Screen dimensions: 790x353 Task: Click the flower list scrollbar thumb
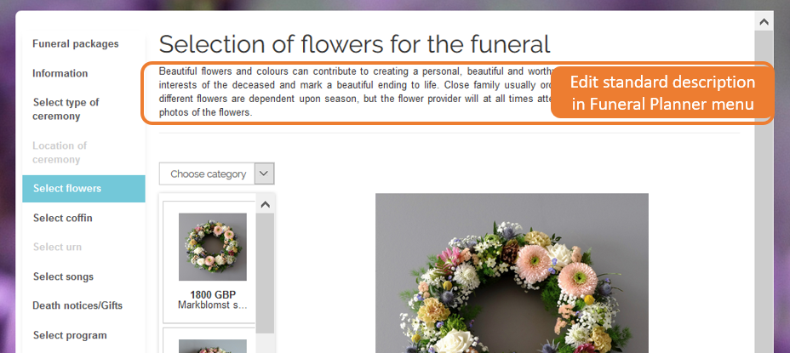(265, 273)
